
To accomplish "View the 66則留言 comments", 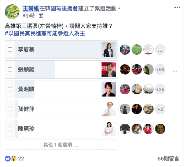I will [x=168, y=159].
